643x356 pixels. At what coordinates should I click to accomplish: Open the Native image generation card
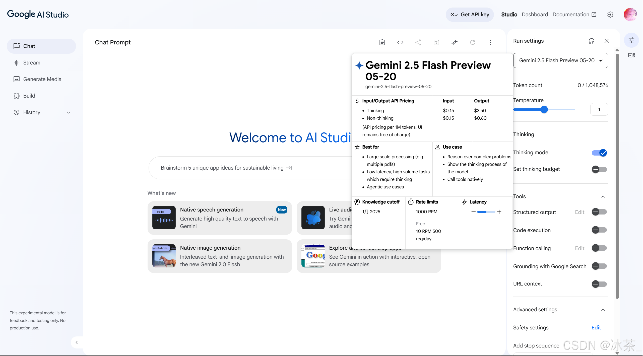(220, 256)
